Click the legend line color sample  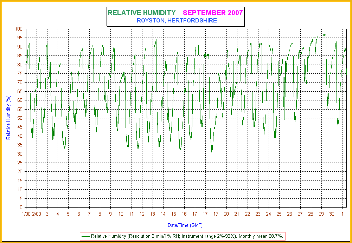(85, 237)
